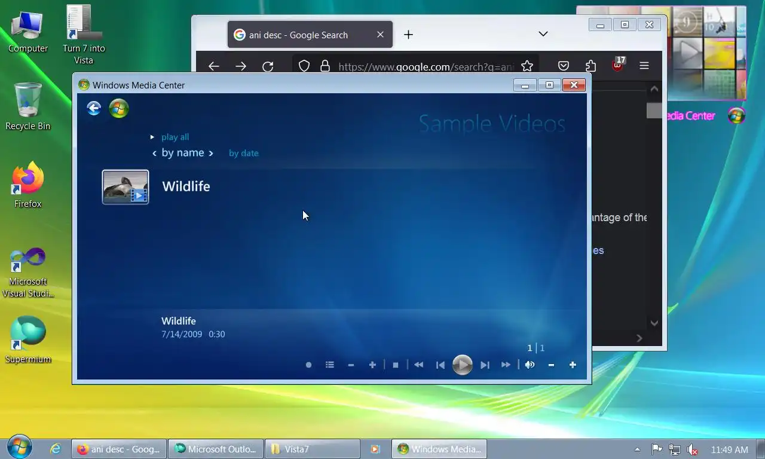This screenshot has width=765, height=459.
Task: Click the round Play button
Action: 462,365
